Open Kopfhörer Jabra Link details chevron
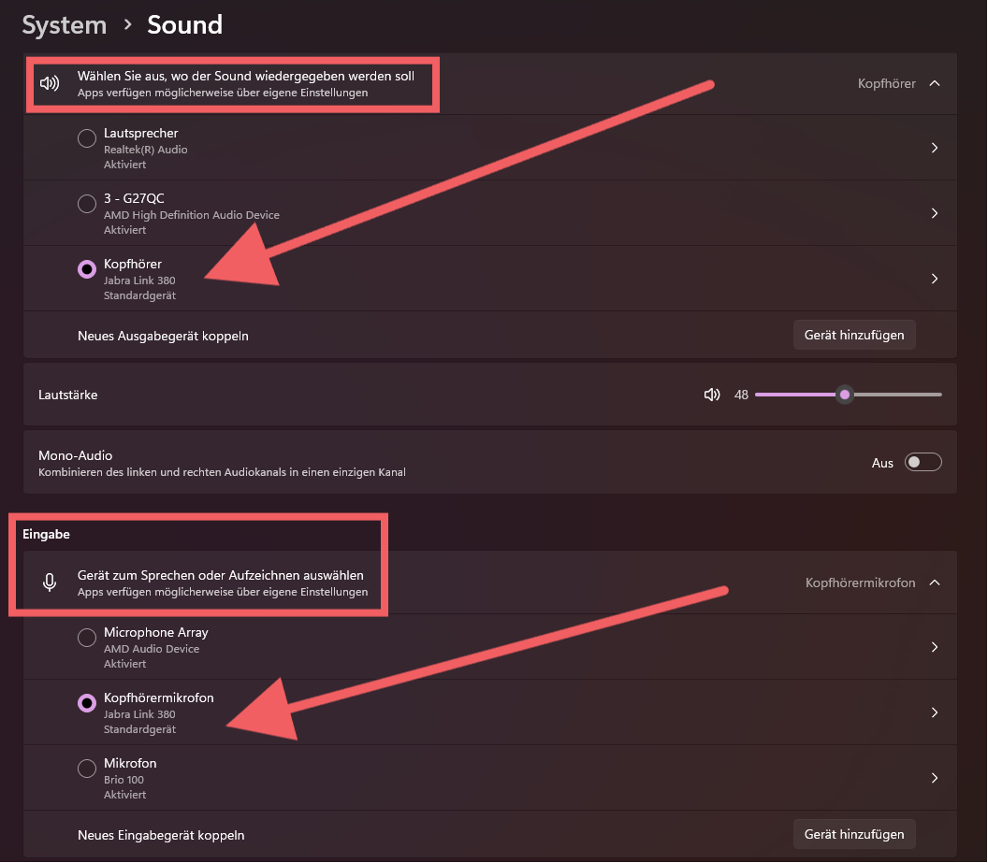The image size is (988, 863). [x=934, y=279]
